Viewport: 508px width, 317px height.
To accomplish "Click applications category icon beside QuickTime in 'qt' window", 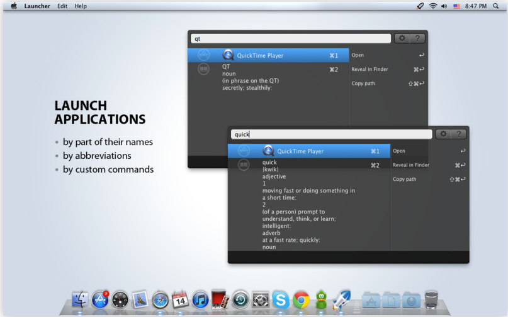I will (203, 55).
